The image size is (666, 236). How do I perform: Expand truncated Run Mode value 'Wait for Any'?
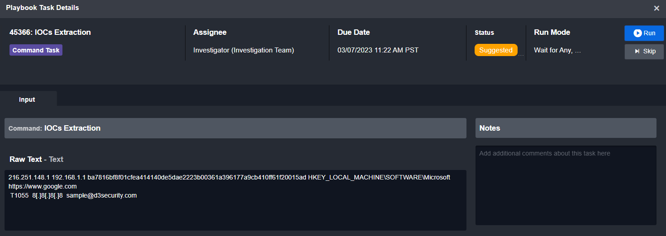pyautogui.click(x=557, y=50)
